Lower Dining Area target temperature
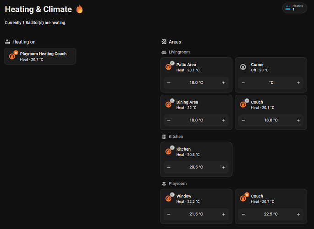 169,120
